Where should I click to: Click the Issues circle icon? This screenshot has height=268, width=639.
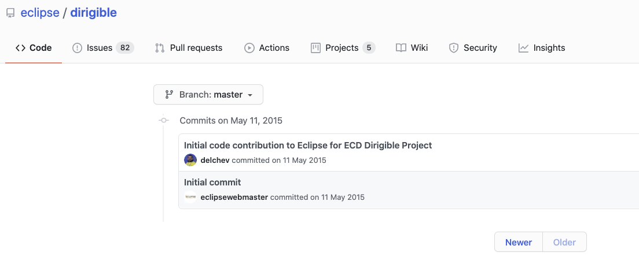[77, 48]
